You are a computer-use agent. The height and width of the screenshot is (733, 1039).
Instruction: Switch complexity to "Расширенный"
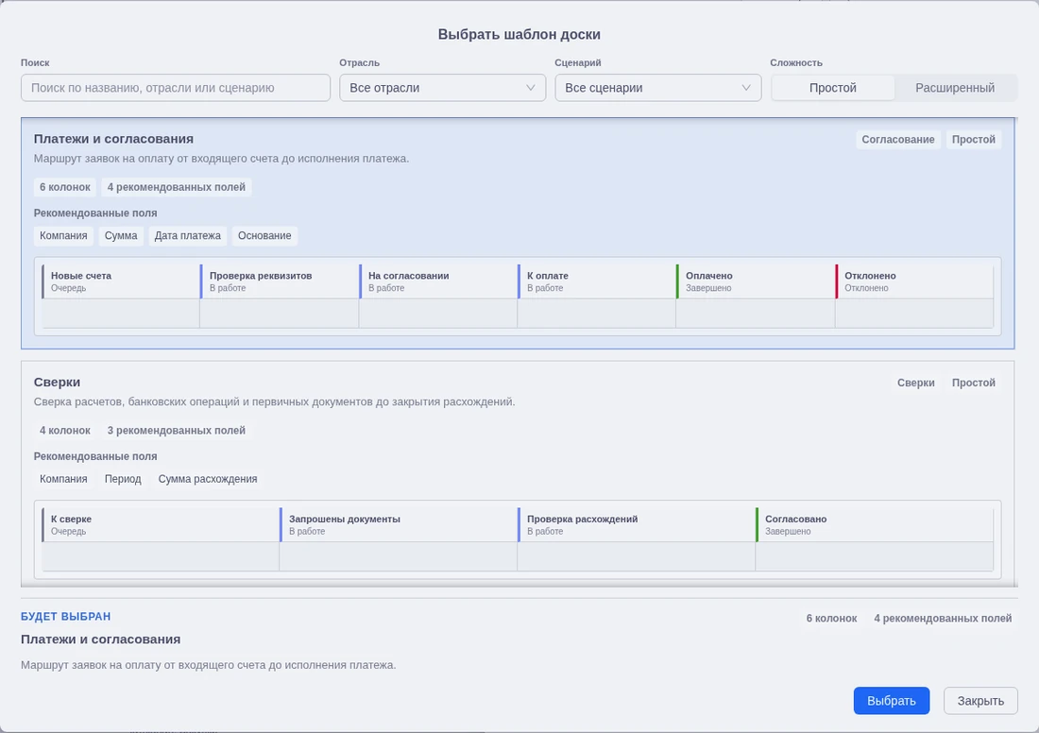coord(955,88)
